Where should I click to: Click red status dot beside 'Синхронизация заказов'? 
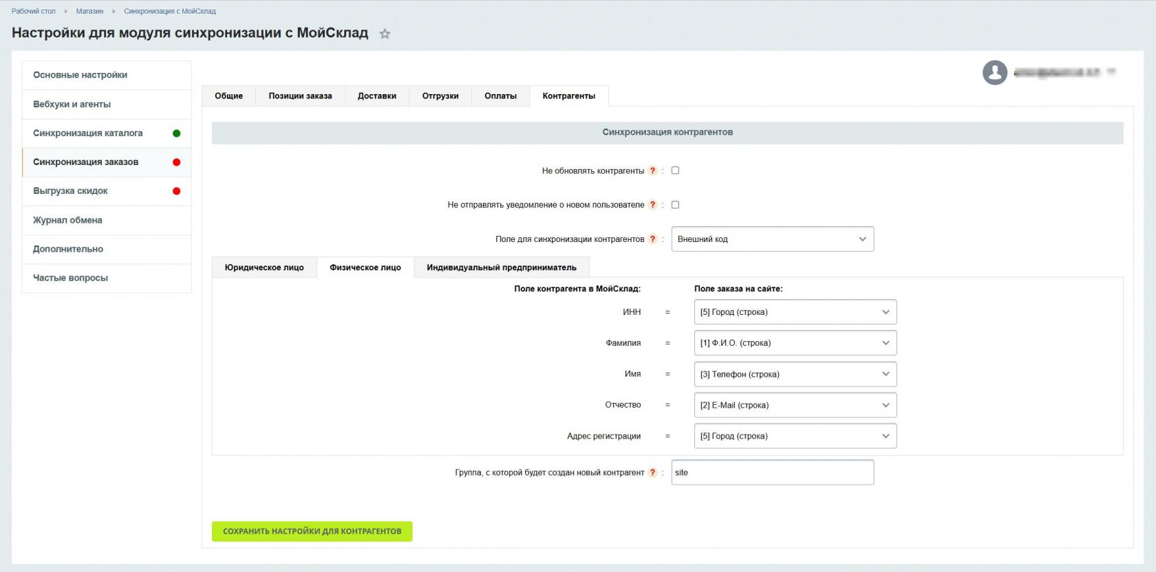click(177, 162)
